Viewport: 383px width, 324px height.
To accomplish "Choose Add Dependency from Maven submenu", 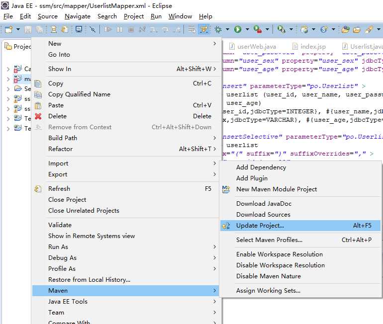I will pos(300,167).
